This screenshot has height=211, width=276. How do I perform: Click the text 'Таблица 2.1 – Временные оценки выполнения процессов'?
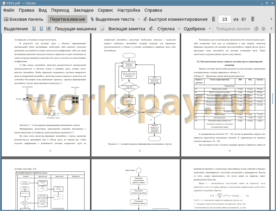pyautogui.click(x=219, y=76)
